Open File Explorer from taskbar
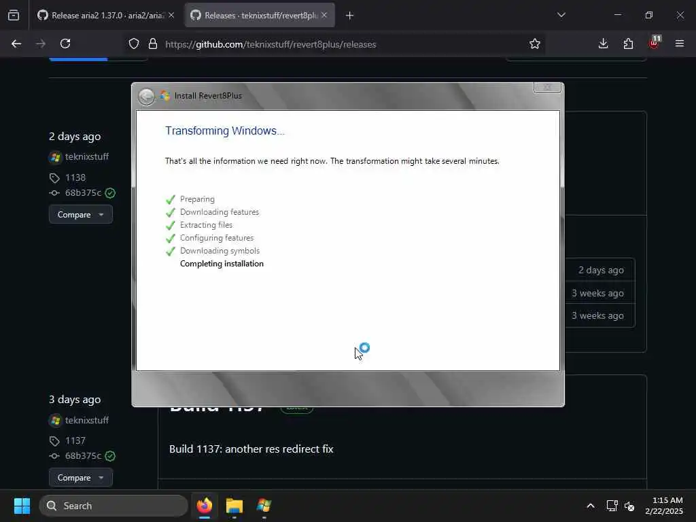Image resolution: width=696 pixels, height=522 pixels. [234, 506]
